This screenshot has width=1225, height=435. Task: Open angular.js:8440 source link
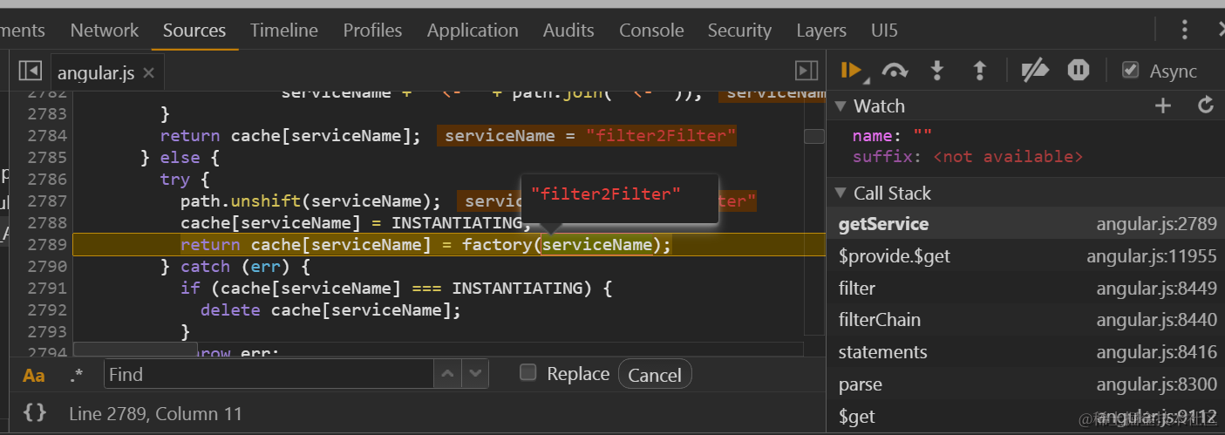1156,320
